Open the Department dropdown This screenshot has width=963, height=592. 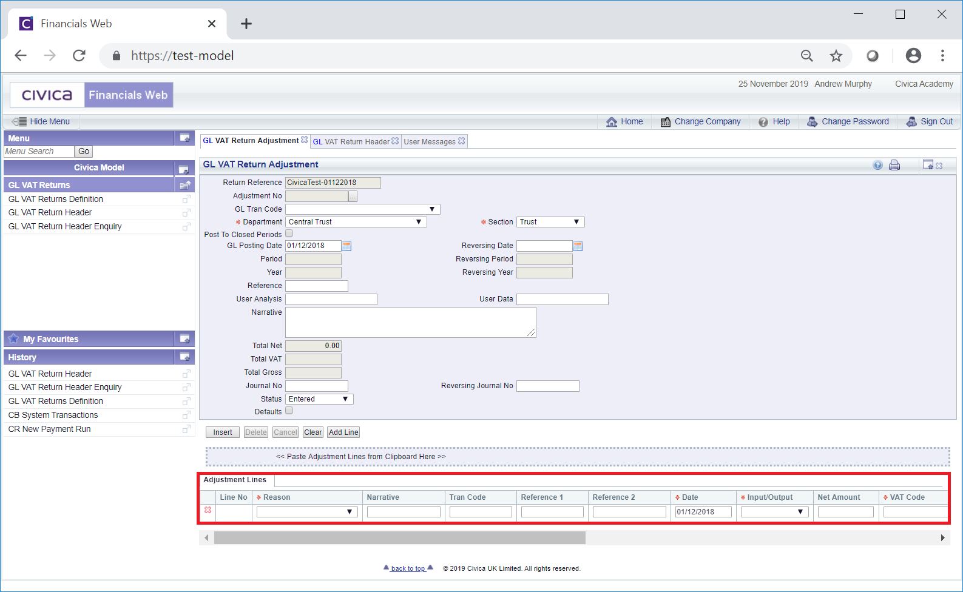pos(356,222)
